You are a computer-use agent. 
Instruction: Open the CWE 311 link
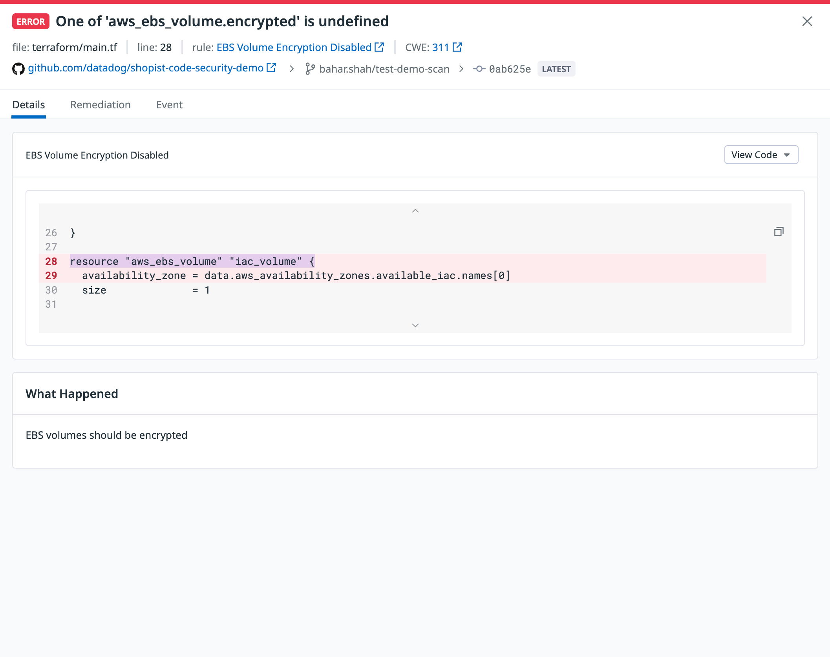[x=440, y=47]
